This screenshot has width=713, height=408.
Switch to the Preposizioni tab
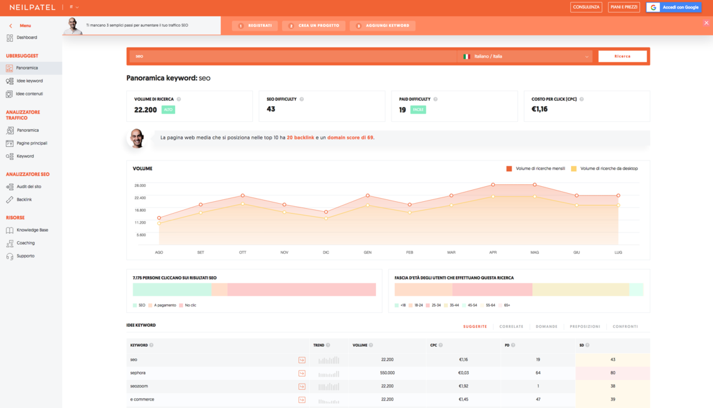[x=585, y=327]
